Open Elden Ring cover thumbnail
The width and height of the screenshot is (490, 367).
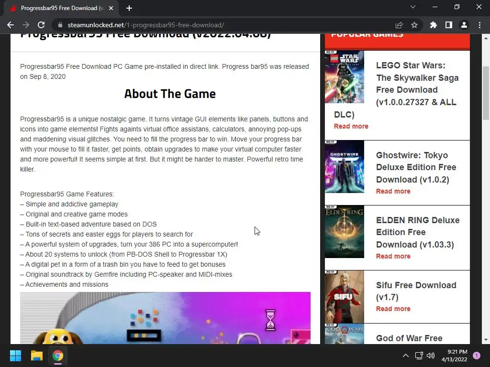345,232
